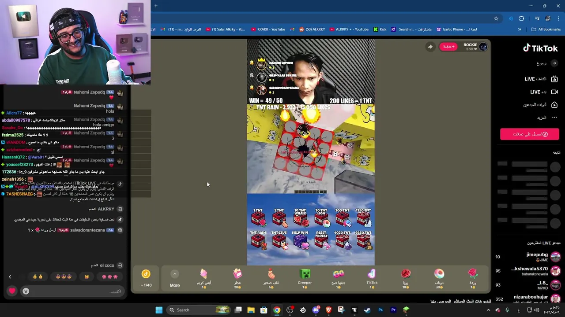
Task: Send the عطر perfume gift
Action: 237,279
